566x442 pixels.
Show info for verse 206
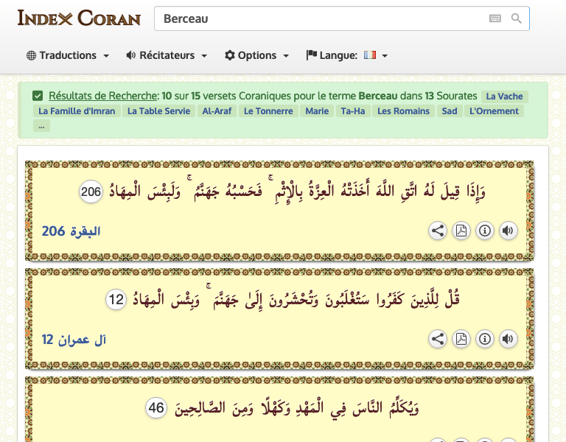pos(484,231)
